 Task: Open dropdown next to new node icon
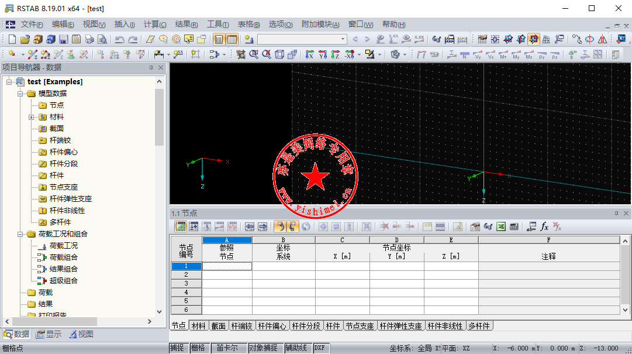(x=23, y=54)
